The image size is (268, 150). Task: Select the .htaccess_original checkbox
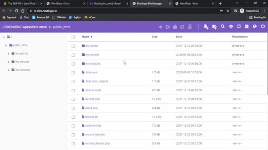[73, 82]
